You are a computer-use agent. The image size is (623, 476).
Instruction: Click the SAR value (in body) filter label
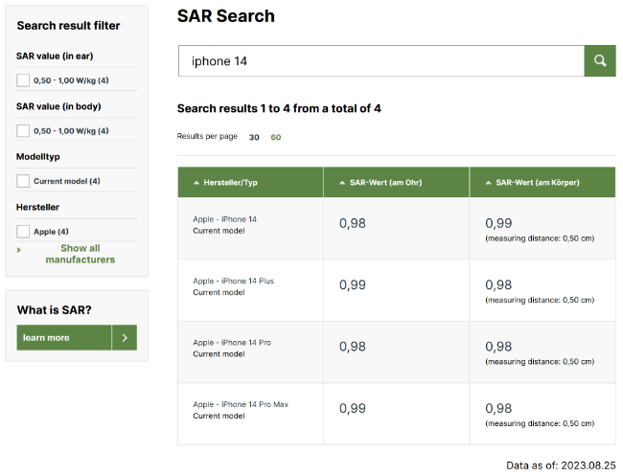click(58, 106)
